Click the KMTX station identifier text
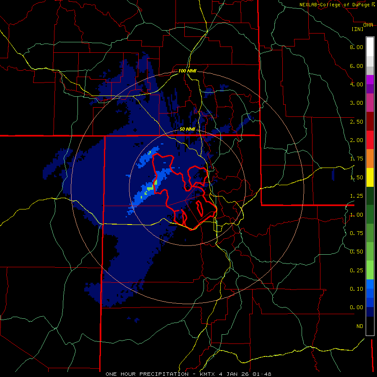This screenshot has height=377, width=377. pos(208,374)
